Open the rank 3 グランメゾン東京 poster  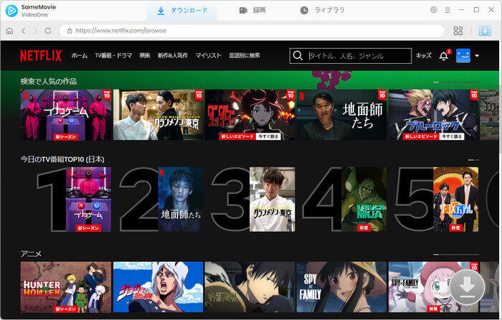click(x=273, y=199)
